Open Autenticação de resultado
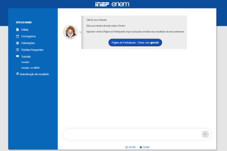 [34, 74]
